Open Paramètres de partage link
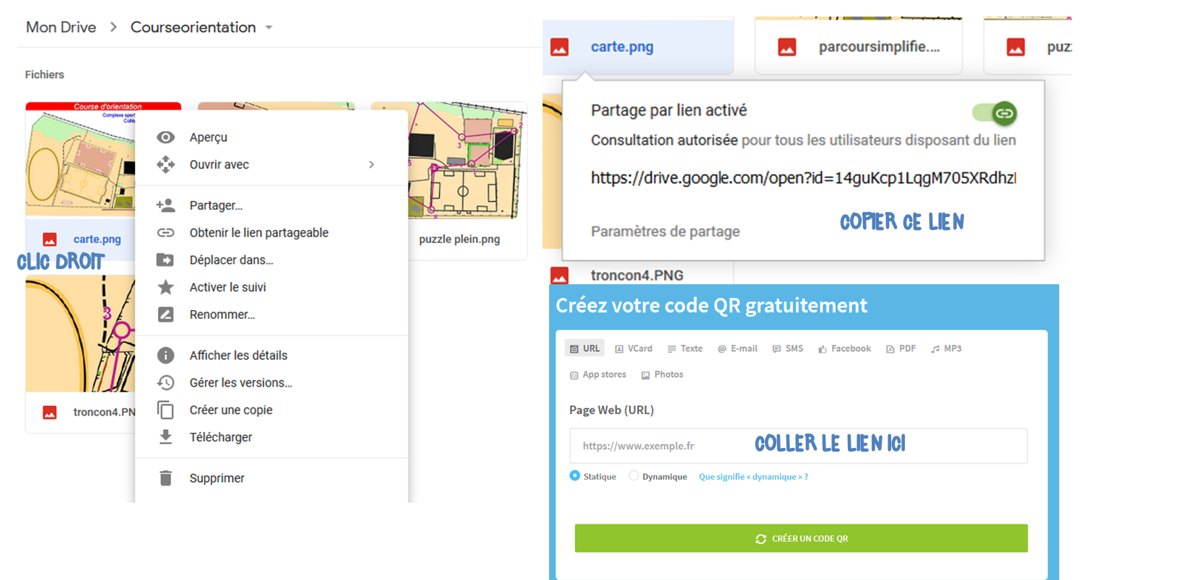Screen dimensions: 1179x580 [x=665, y=232]
